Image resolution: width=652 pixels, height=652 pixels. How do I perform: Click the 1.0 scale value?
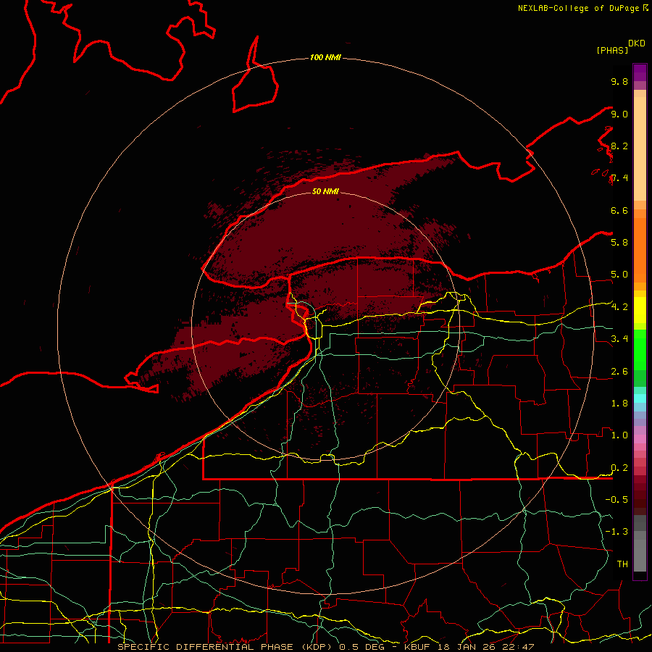(x=619, y=435)
